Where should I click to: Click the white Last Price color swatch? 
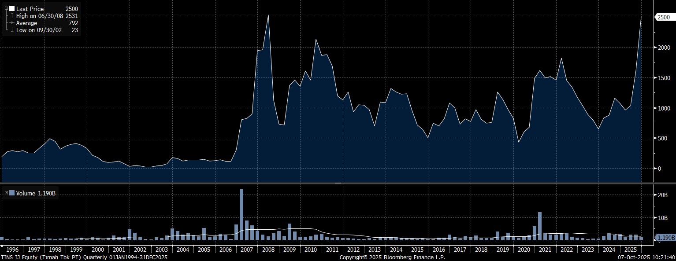click(12, 8)
